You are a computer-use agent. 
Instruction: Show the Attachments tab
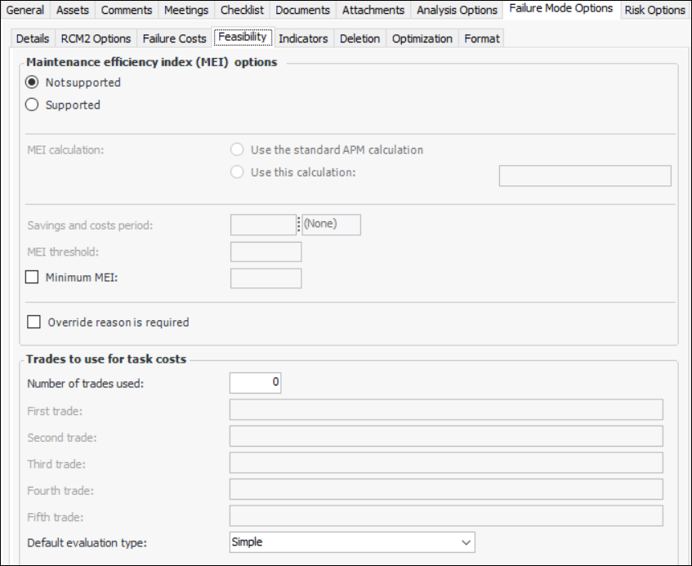click(x=373, y=10)
